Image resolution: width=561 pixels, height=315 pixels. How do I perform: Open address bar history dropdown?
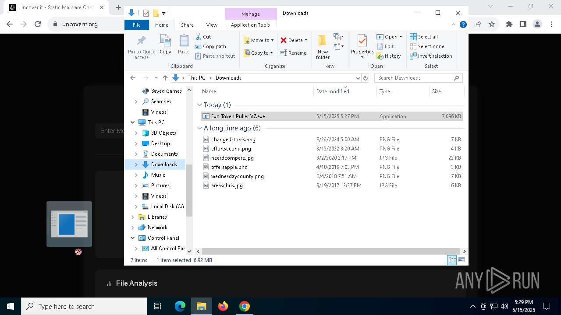(358, 78)
